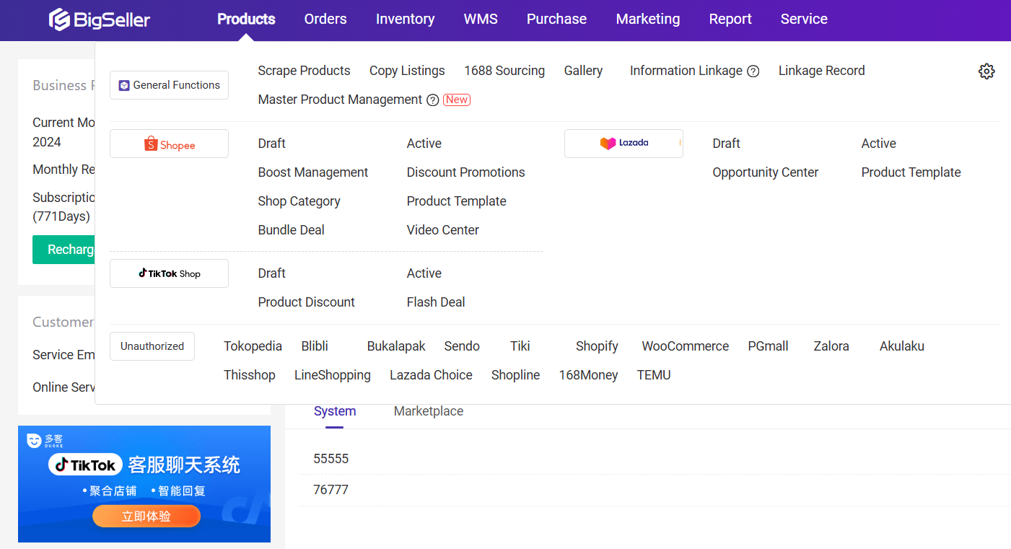Open Lazada Opportunity Center
Image resolution: width=1011 pixels, height=549 pixels.
pyautogui.click(x=765, y=172)
